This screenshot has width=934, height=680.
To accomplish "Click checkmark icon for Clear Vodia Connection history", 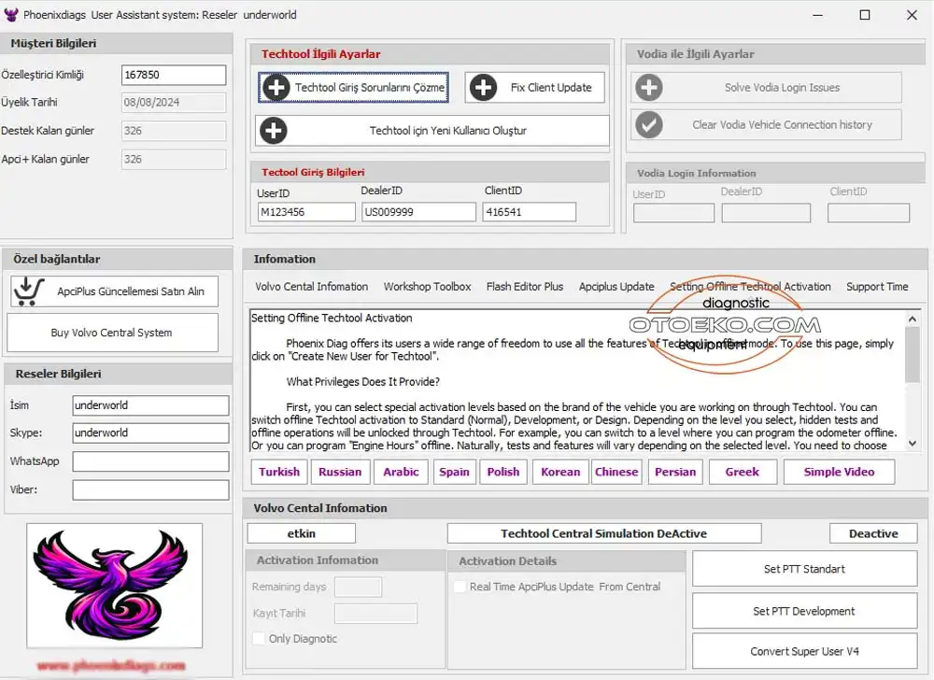I will [x=648, y=124].
